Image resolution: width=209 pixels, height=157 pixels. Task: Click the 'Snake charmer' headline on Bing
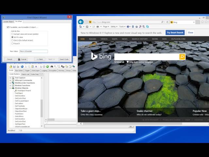click(144, 111)
